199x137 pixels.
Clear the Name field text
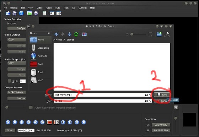[146, 95]
